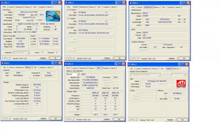Image resolution: width=220 pixels, height=137 pixels.
Task: Click Validate in the DDR2 Memory window
Action: (43, 119)
